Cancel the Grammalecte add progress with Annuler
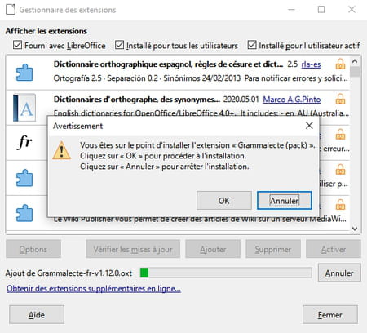Viewport: 367px width, 333px height. pyautogui.click(x=339, y=273)
